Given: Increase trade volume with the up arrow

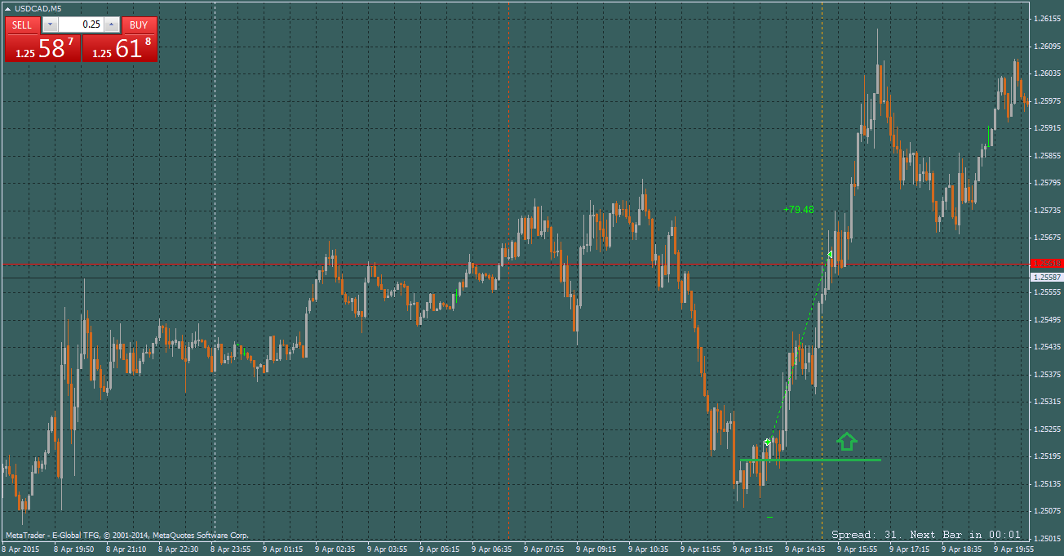Looking at the screenshot, I should pyautogui.click(x=112, y=24).
